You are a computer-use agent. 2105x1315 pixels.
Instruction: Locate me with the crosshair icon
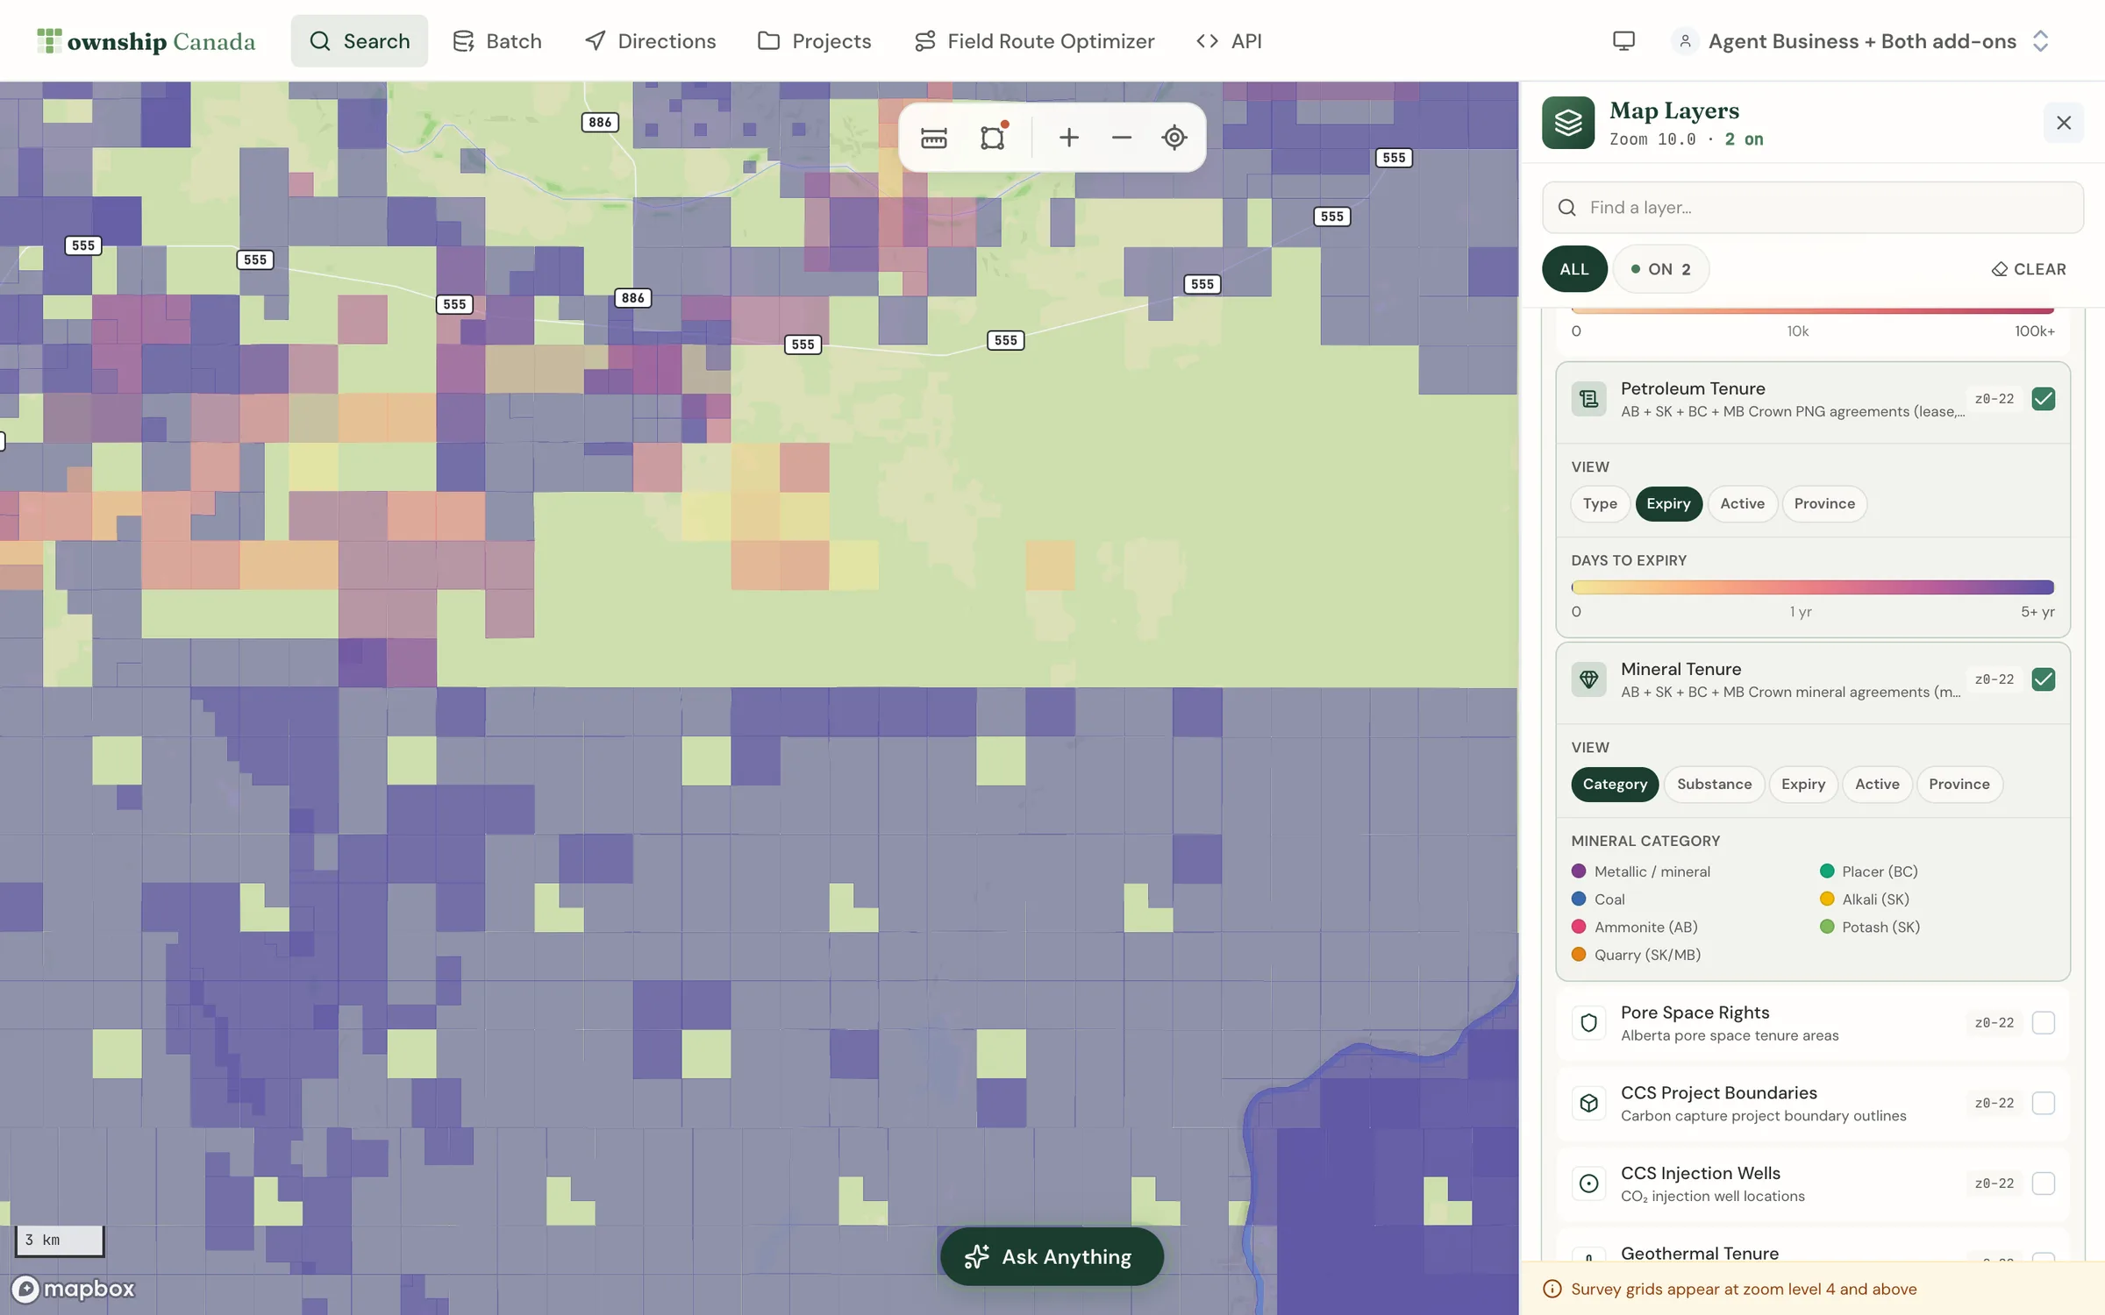point(1174,138)
